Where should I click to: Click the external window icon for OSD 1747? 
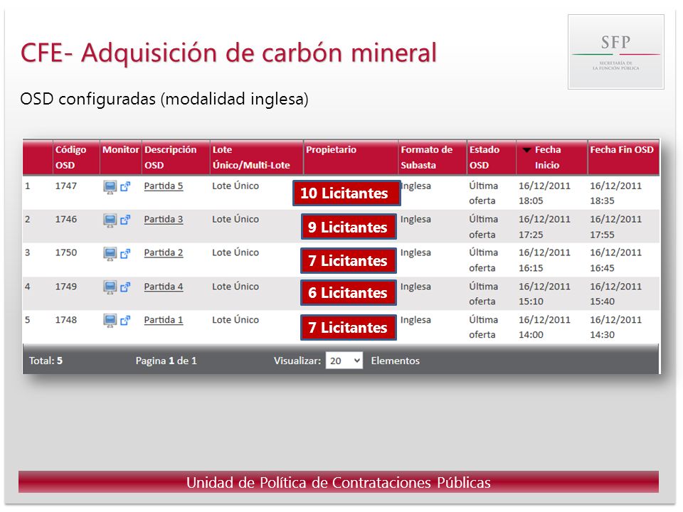point(125,186)
